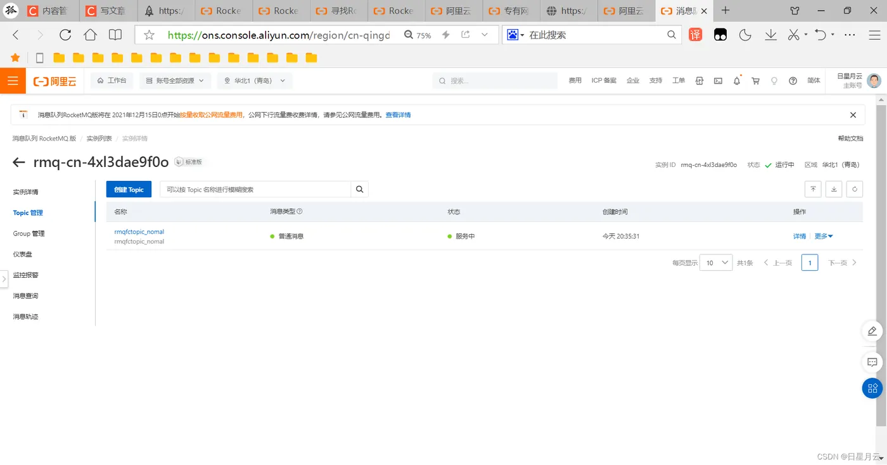Switch to the 内容管 browser tab

51,11
